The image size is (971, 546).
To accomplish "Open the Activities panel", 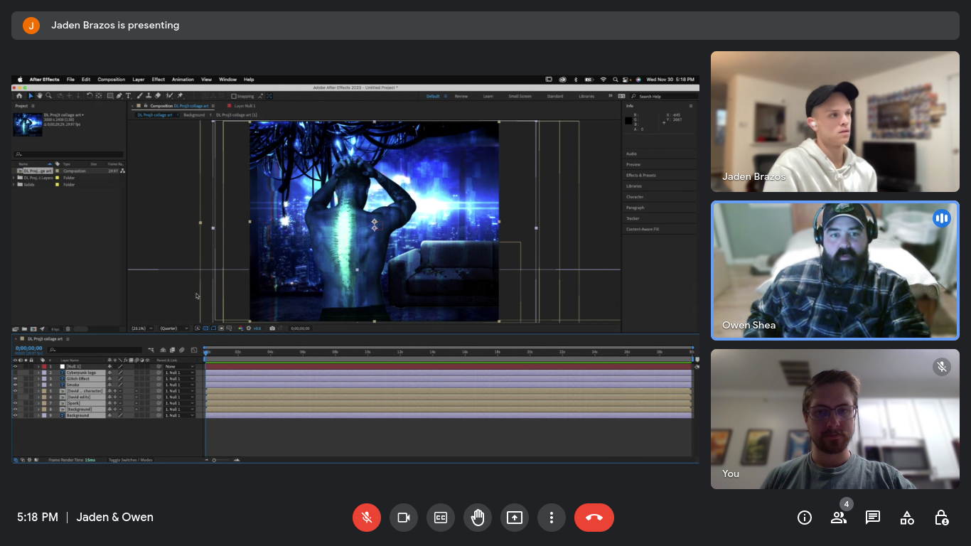I will click(x=907, y=518).
